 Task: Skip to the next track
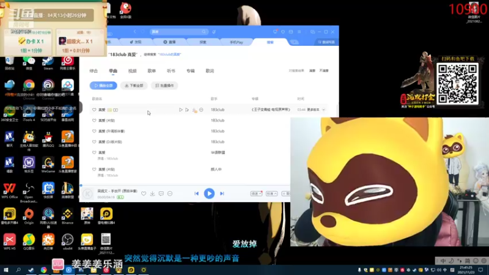tap(222, 194)
